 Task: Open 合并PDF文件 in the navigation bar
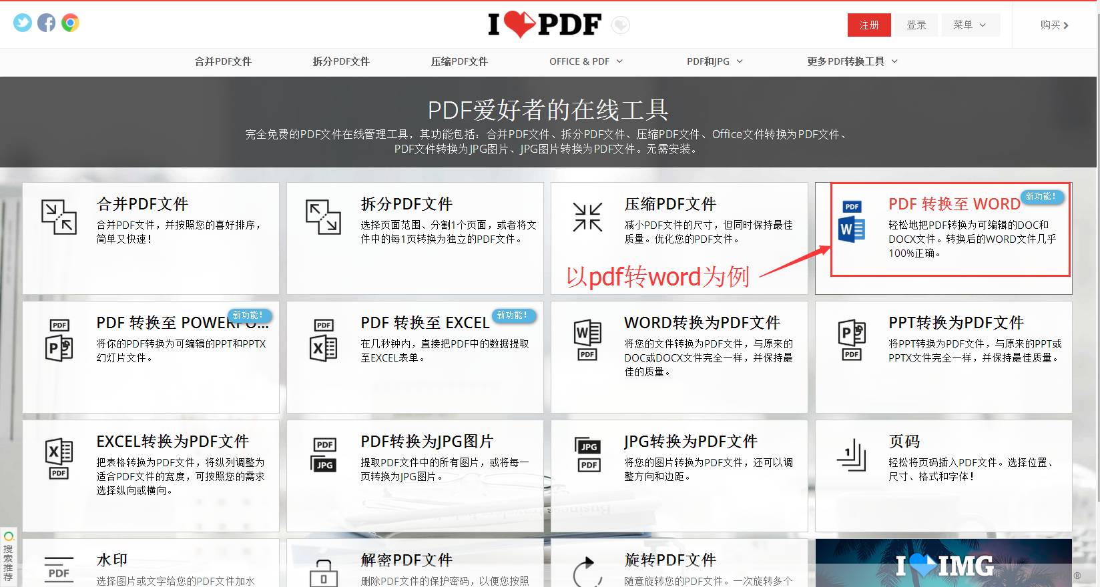(223, 61)
